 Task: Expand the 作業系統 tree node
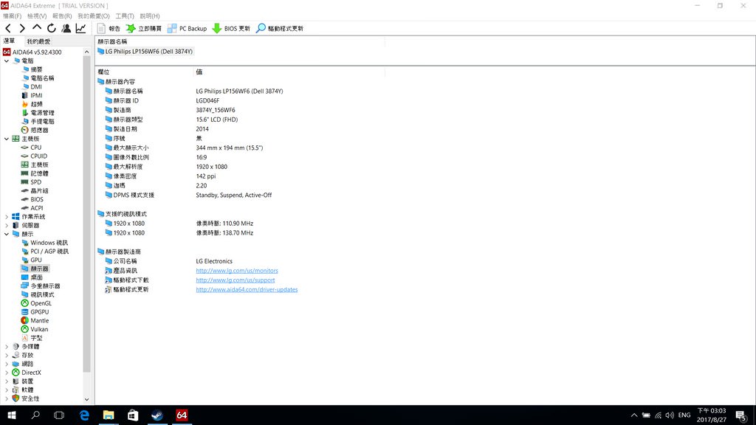[x=7, y=217]
